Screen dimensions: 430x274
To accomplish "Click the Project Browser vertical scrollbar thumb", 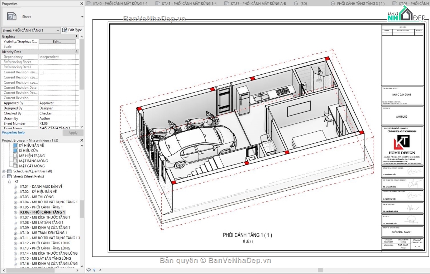I will (x=82, y=209).
